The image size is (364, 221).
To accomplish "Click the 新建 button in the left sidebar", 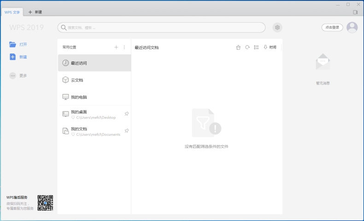I will 18,57.
